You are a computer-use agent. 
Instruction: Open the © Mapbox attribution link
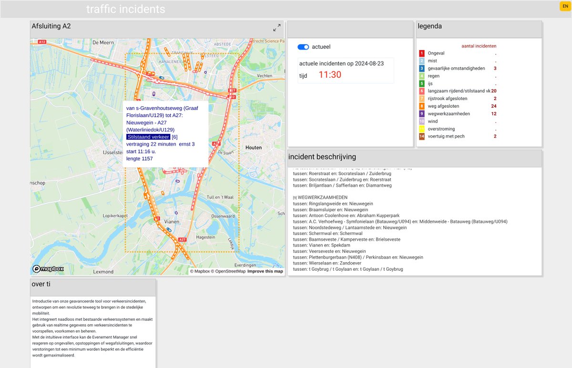click(x=200, y=271)
